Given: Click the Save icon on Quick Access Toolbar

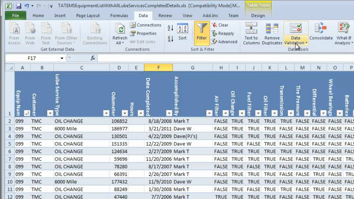Looking at the screenshot, I should tap(18, 5).
